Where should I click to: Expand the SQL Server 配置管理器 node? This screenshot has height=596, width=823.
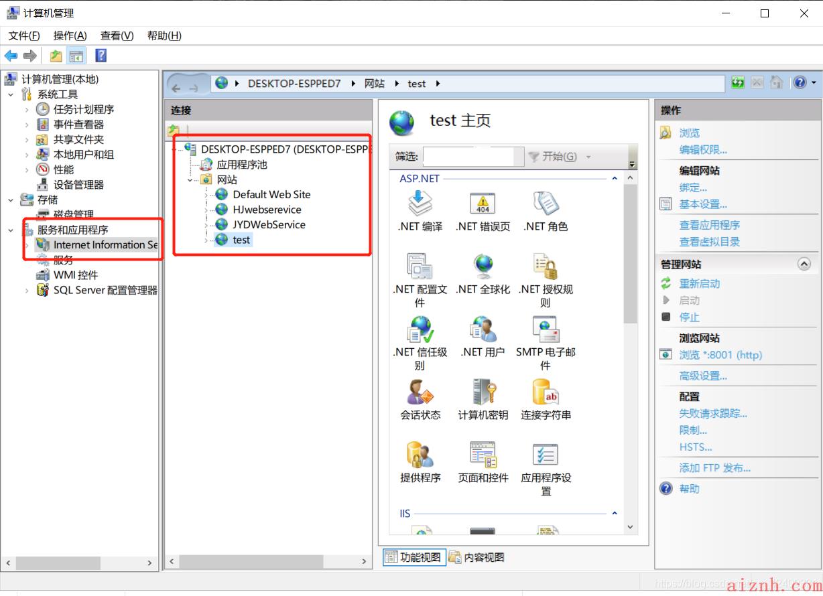pos(27,290)
